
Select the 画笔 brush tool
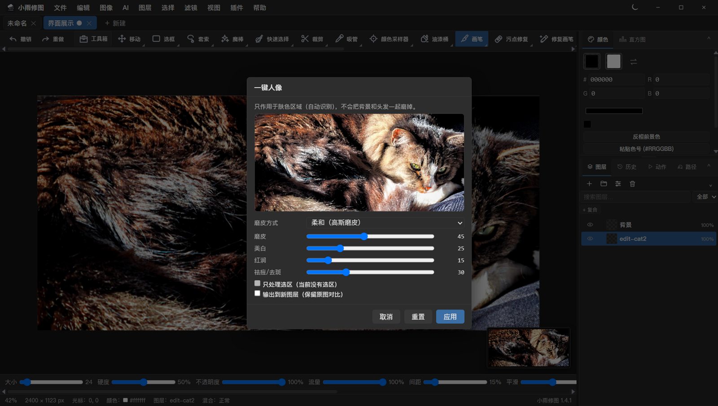(472, 39)
